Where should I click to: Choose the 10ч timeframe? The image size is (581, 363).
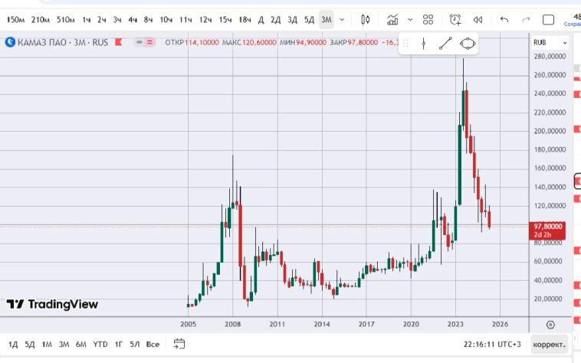click(x=166, y=20)
